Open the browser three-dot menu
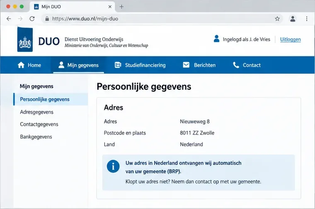 pos(307,19)
